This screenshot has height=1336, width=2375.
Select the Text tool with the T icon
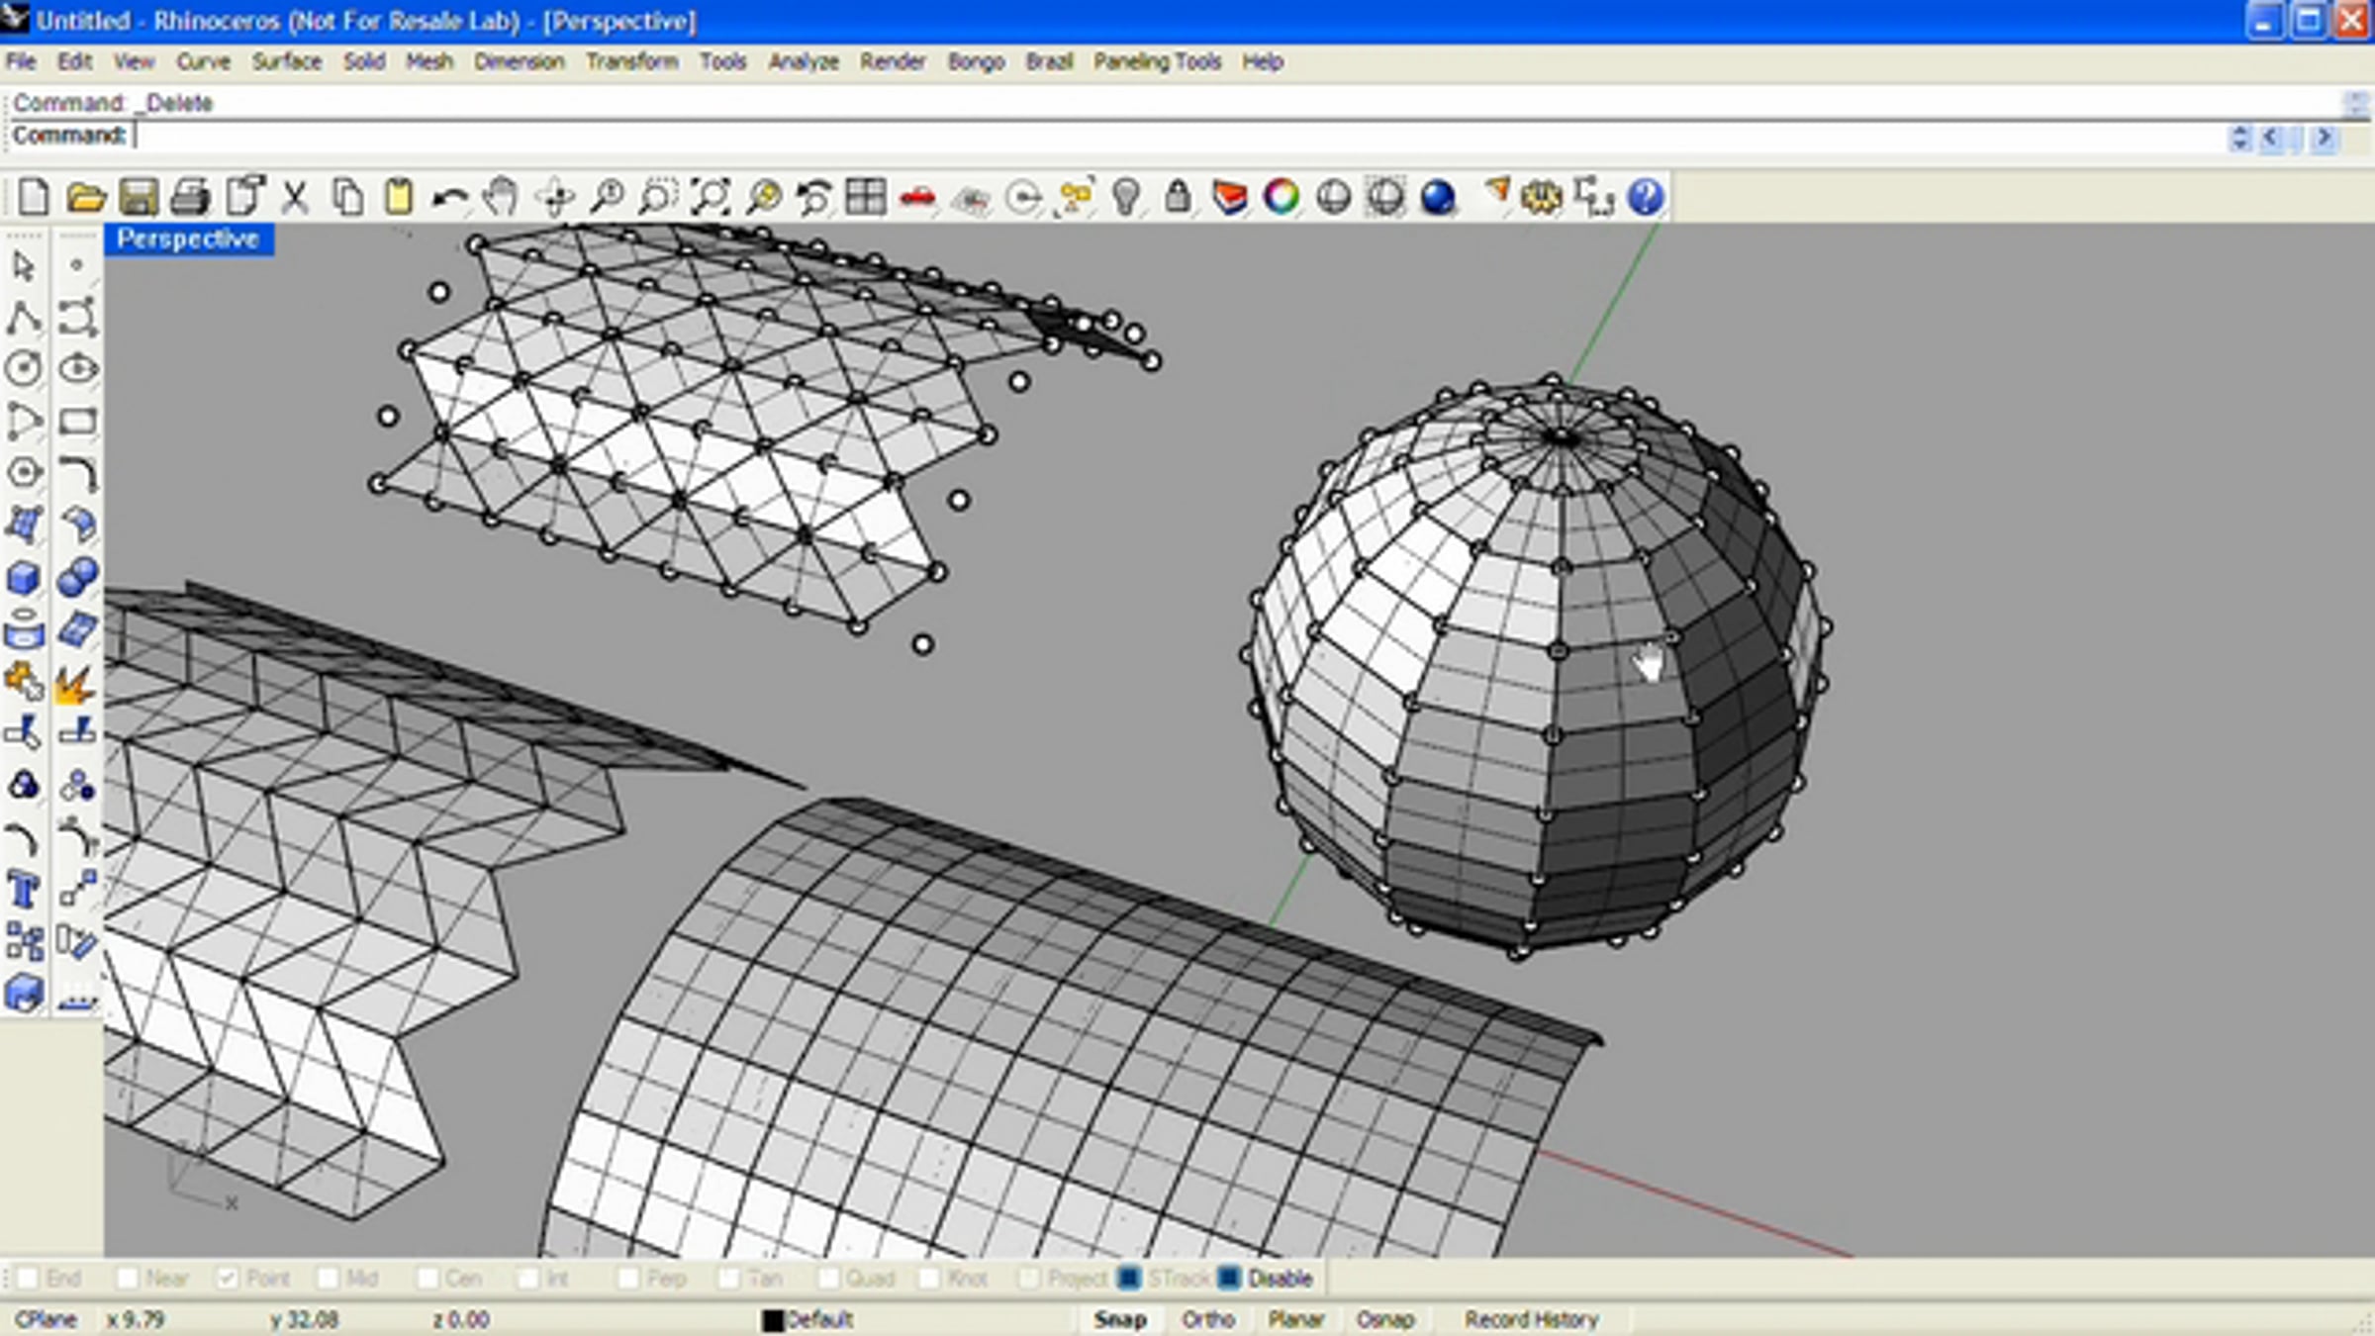coord(25,890)
